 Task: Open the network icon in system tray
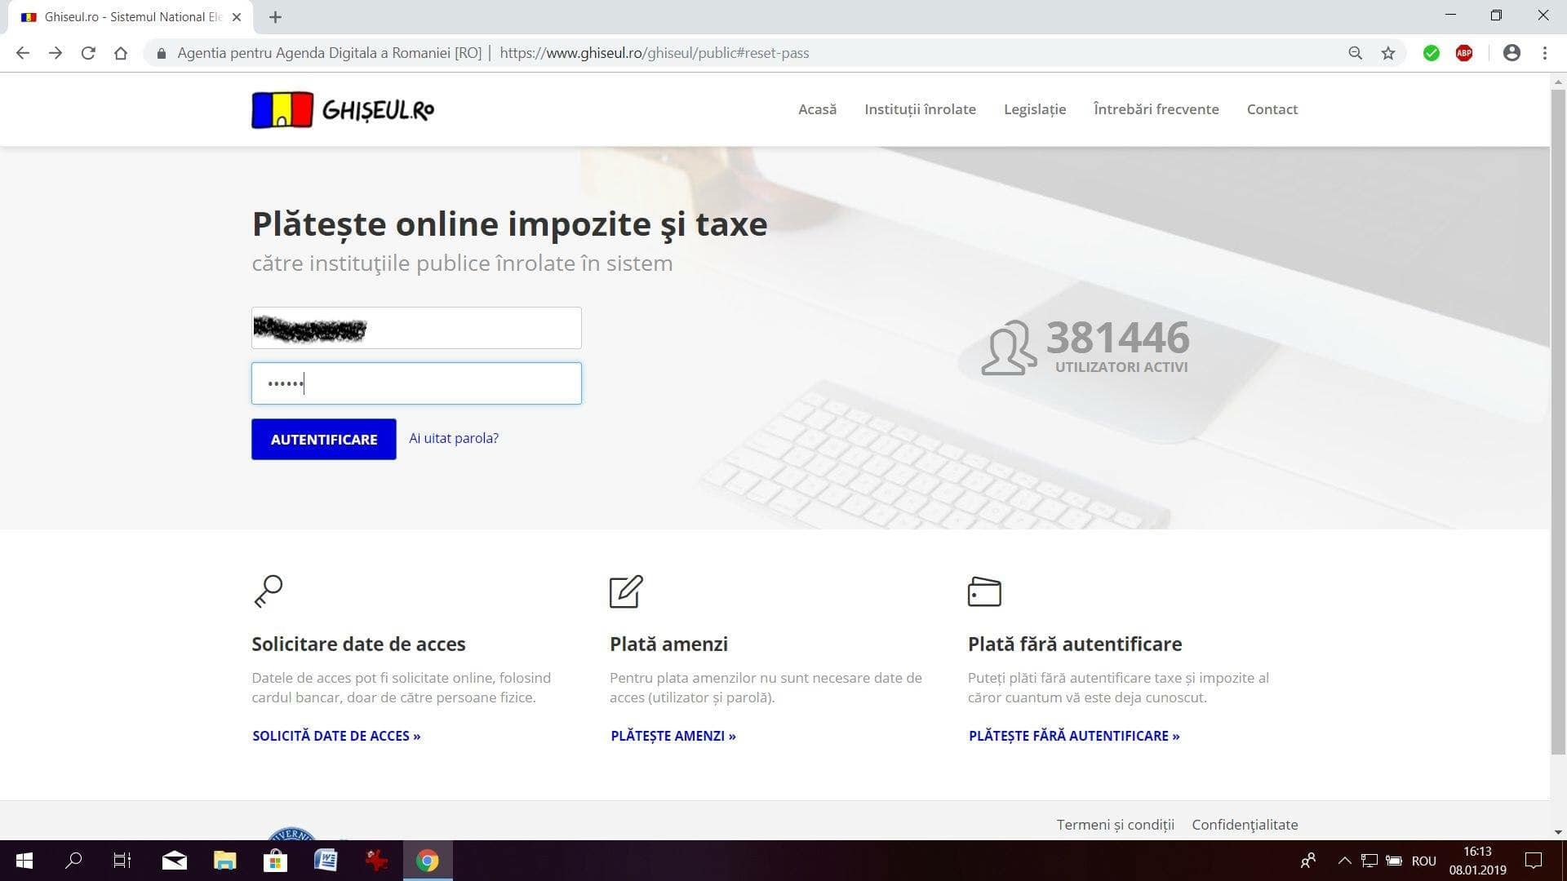[x=1369, y=861]
